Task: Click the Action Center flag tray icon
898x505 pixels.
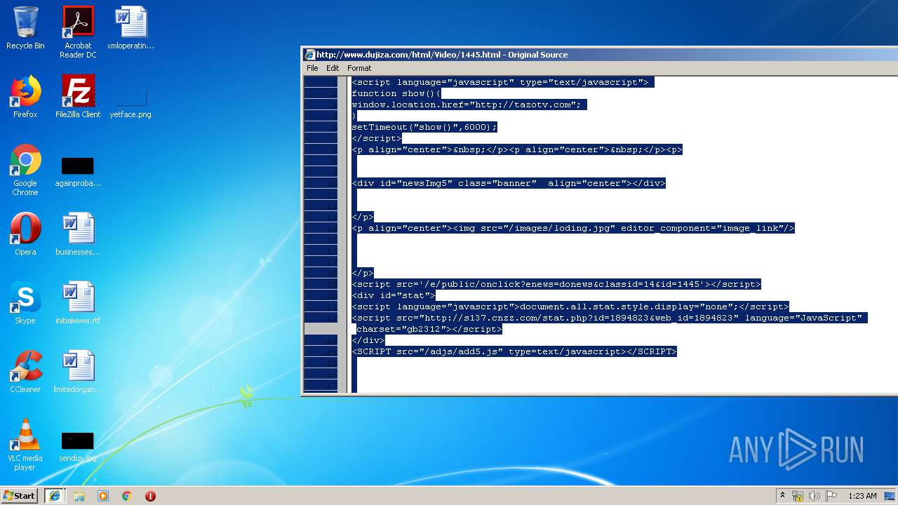Action: tap(831, 496)
